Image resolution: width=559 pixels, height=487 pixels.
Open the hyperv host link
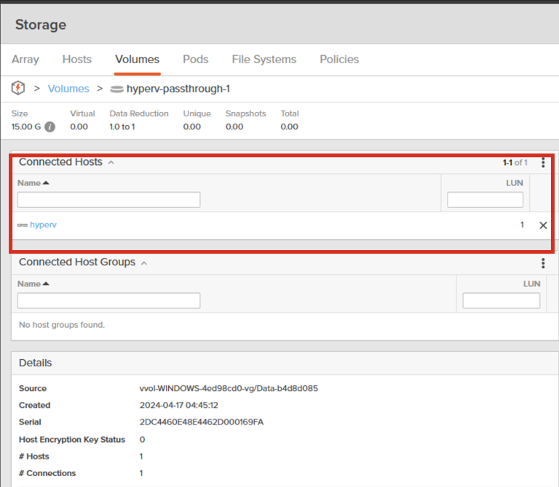(43, 225)
